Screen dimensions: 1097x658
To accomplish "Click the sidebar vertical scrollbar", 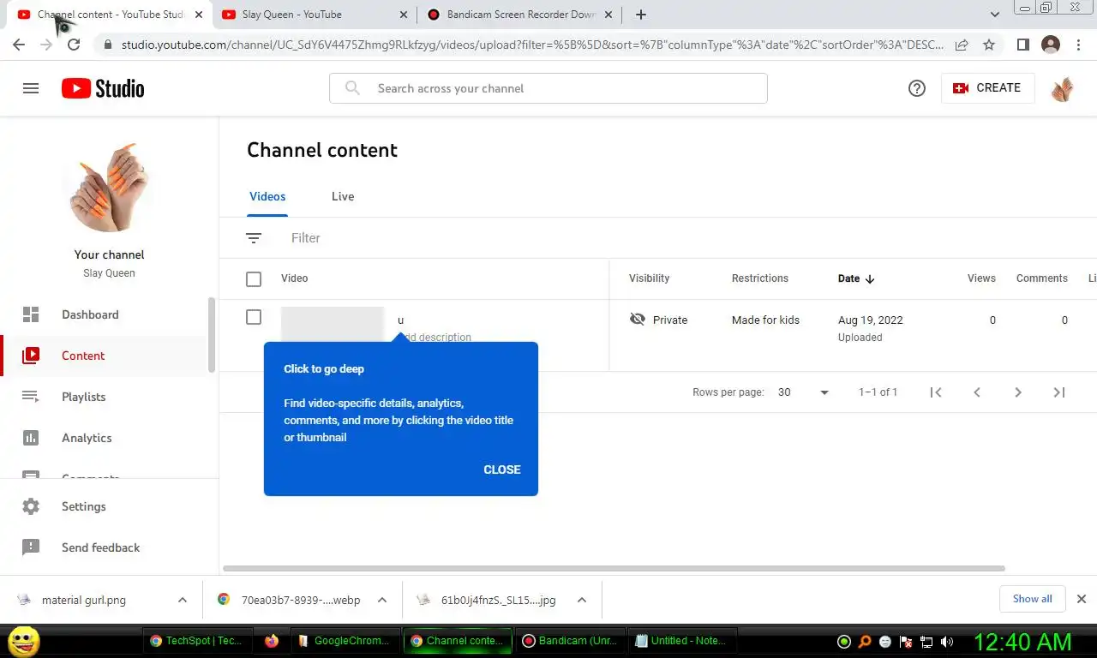I will [212, 335].
